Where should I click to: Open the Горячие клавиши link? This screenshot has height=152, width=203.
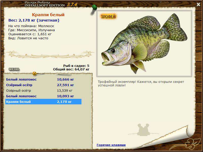click(x=111, y=145)
